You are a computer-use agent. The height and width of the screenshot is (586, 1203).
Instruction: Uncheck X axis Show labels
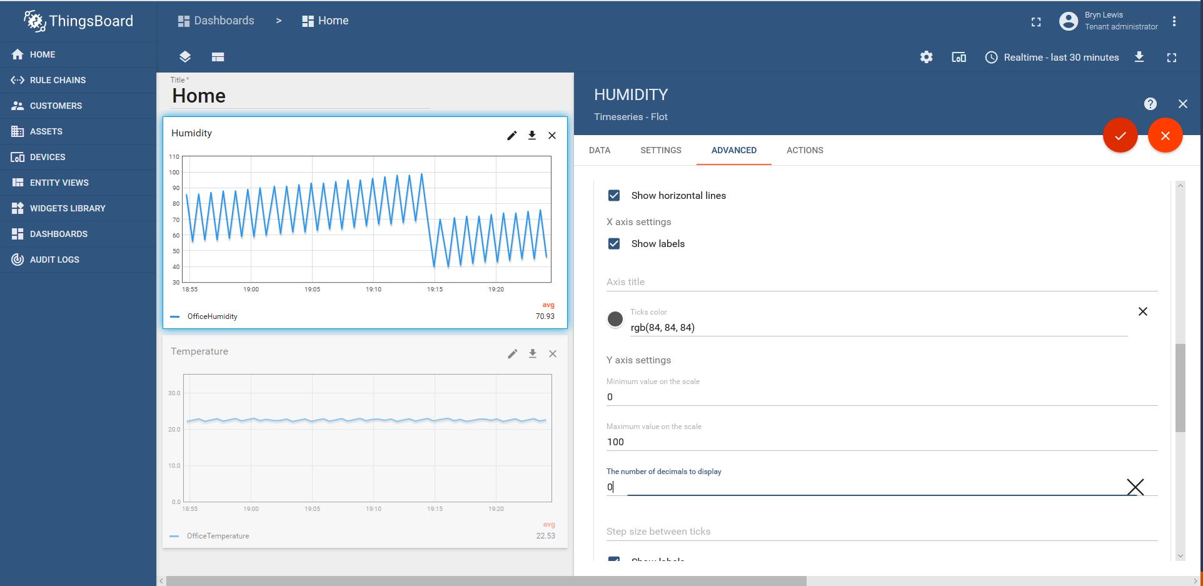point(614,243)
